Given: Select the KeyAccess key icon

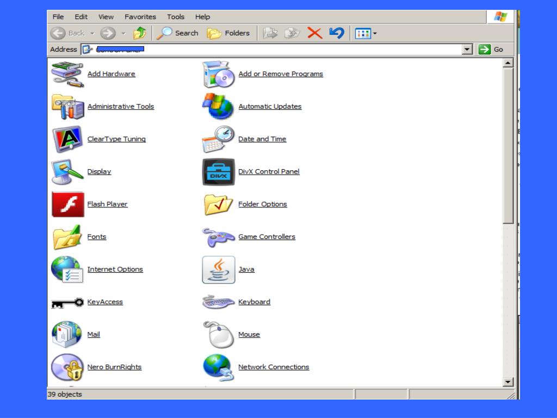Looking at the screenshot, I should 67,303.
